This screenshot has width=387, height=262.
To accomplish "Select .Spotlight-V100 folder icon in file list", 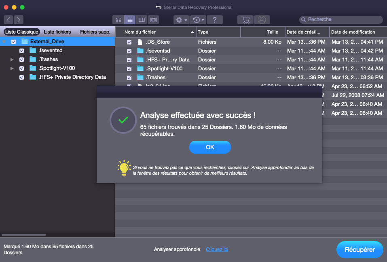I will pyautogui.click(x=140, y=69).
